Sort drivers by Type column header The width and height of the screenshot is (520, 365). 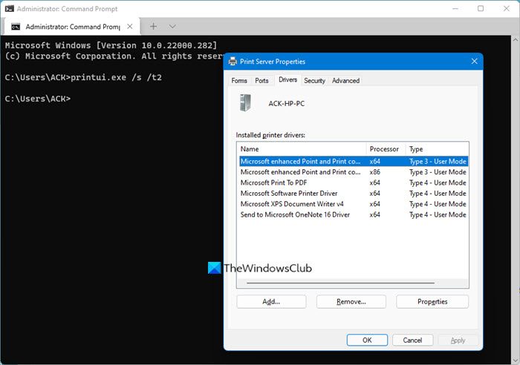(x=437, y=149)
